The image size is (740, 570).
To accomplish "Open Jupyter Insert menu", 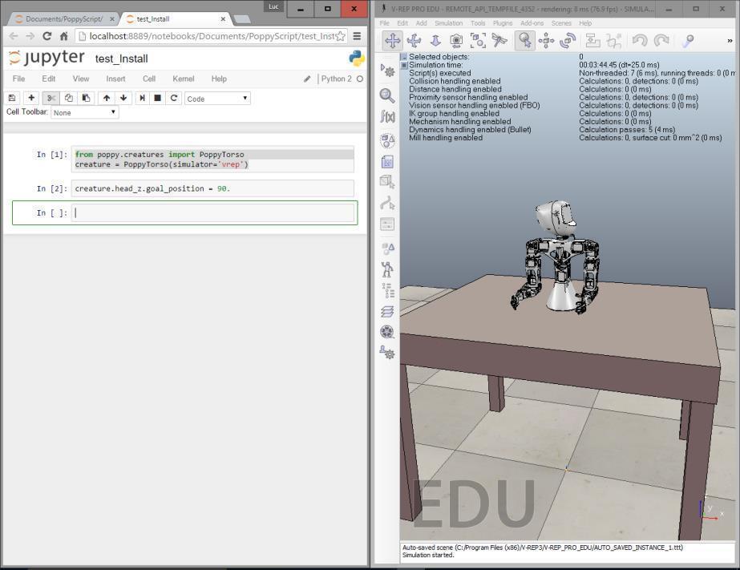I will click(115, 79).
